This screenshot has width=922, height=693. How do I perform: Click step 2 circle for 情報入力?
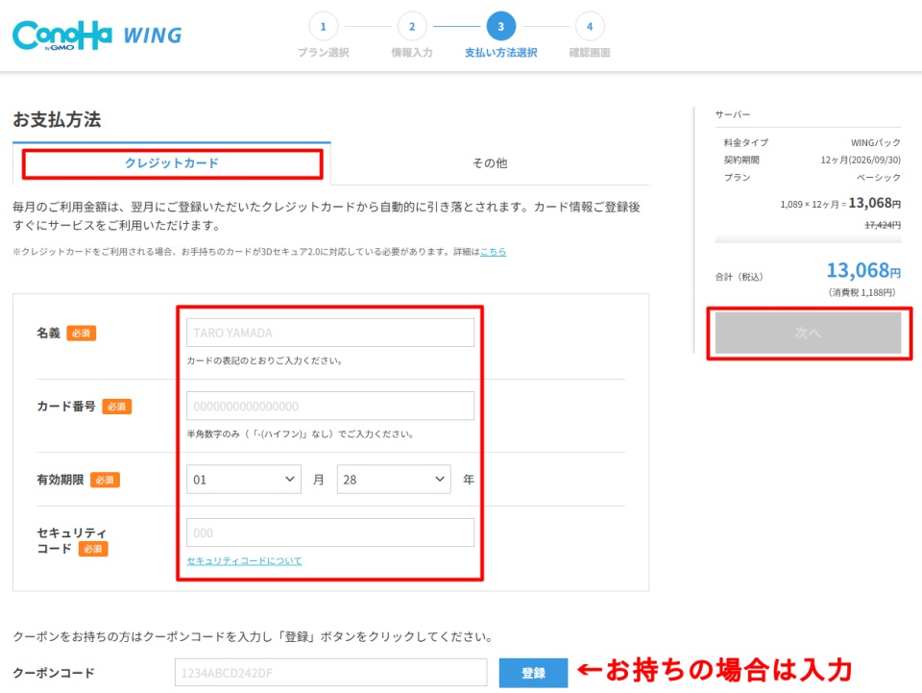point(412,27)
